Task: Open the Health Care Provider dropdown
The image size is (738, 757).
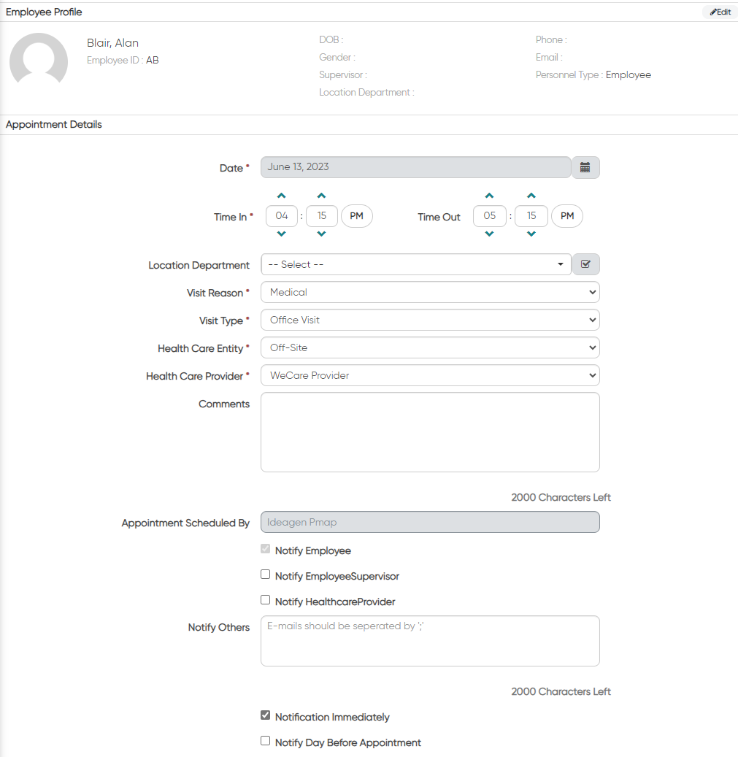Action: (430, 375)
